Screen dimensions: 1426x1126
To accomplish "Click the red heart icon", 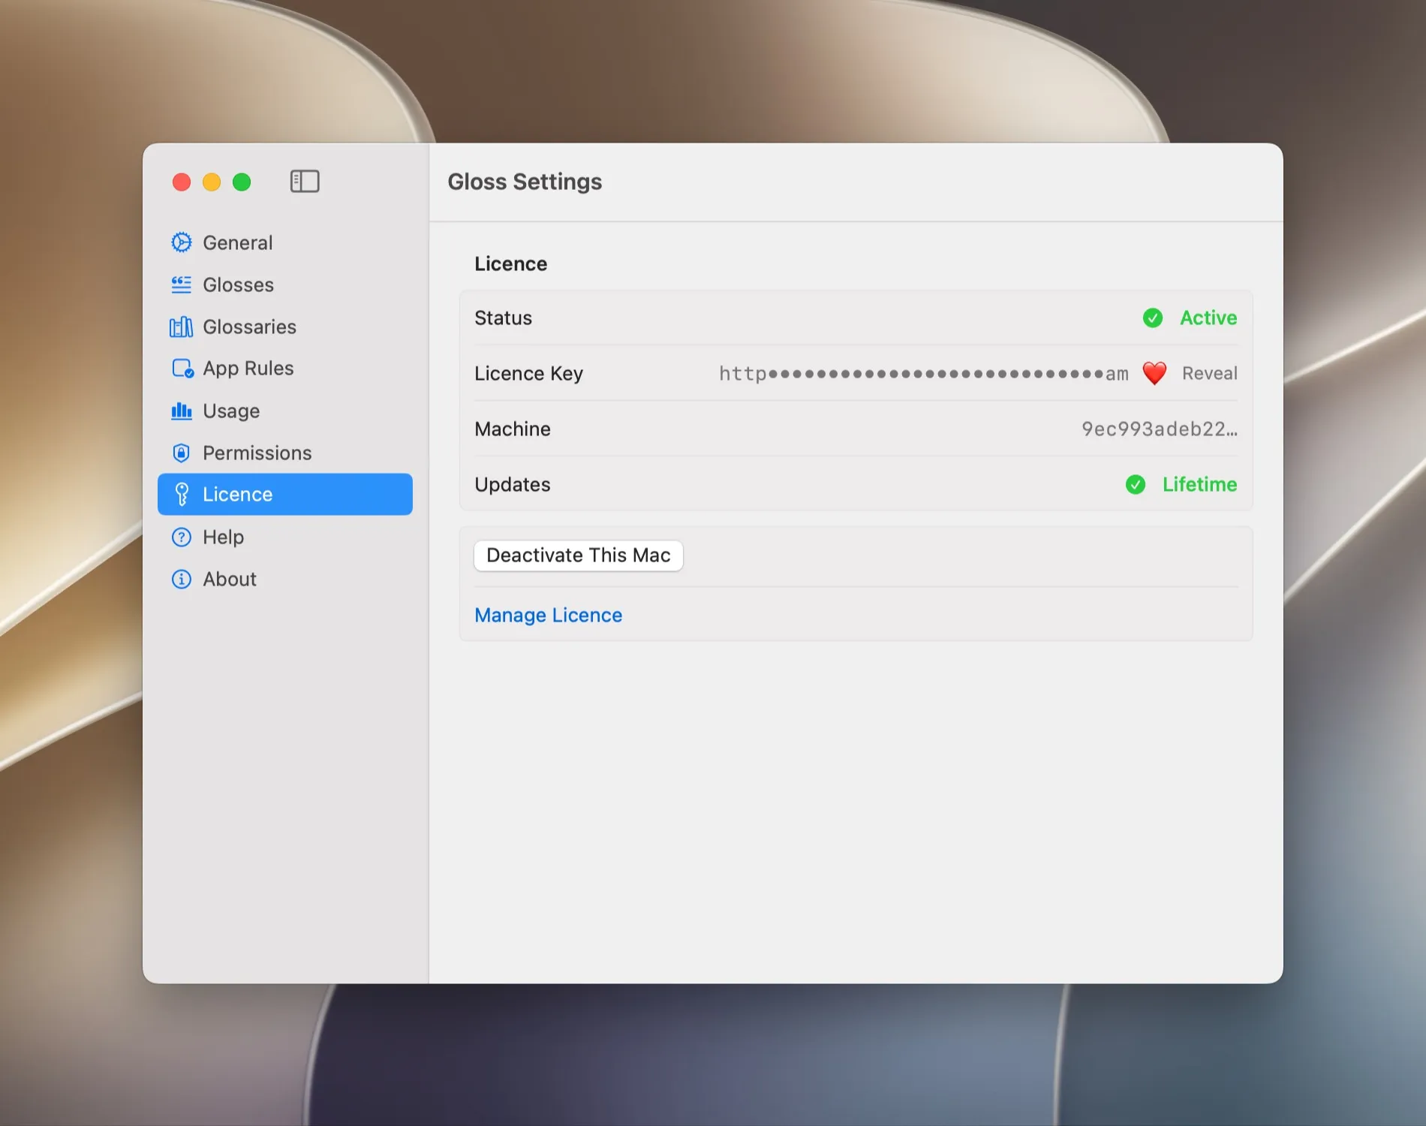I will tap(1154, 373).
